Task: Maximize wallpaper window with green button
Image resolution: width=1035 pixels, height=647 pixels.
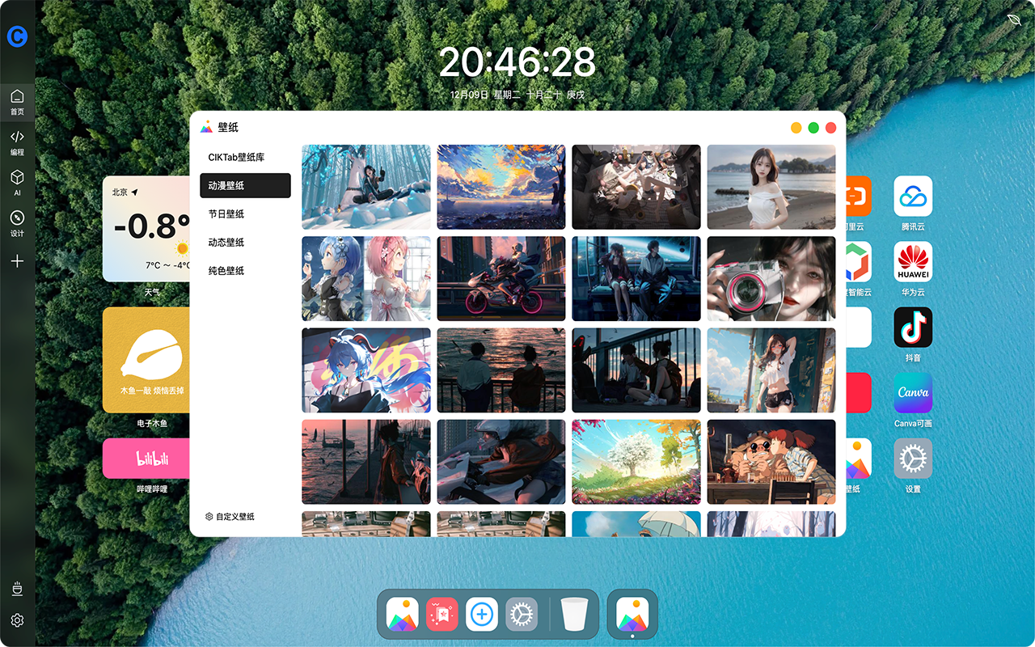Action: (813, 128)
